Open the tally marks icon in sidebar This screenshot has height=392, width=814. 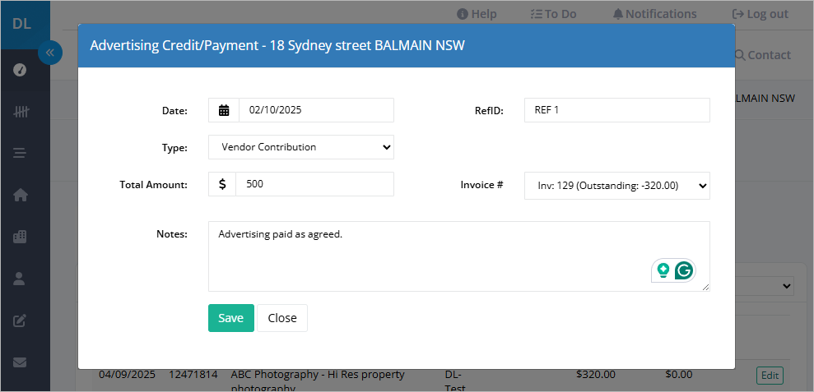coord(21,112)
